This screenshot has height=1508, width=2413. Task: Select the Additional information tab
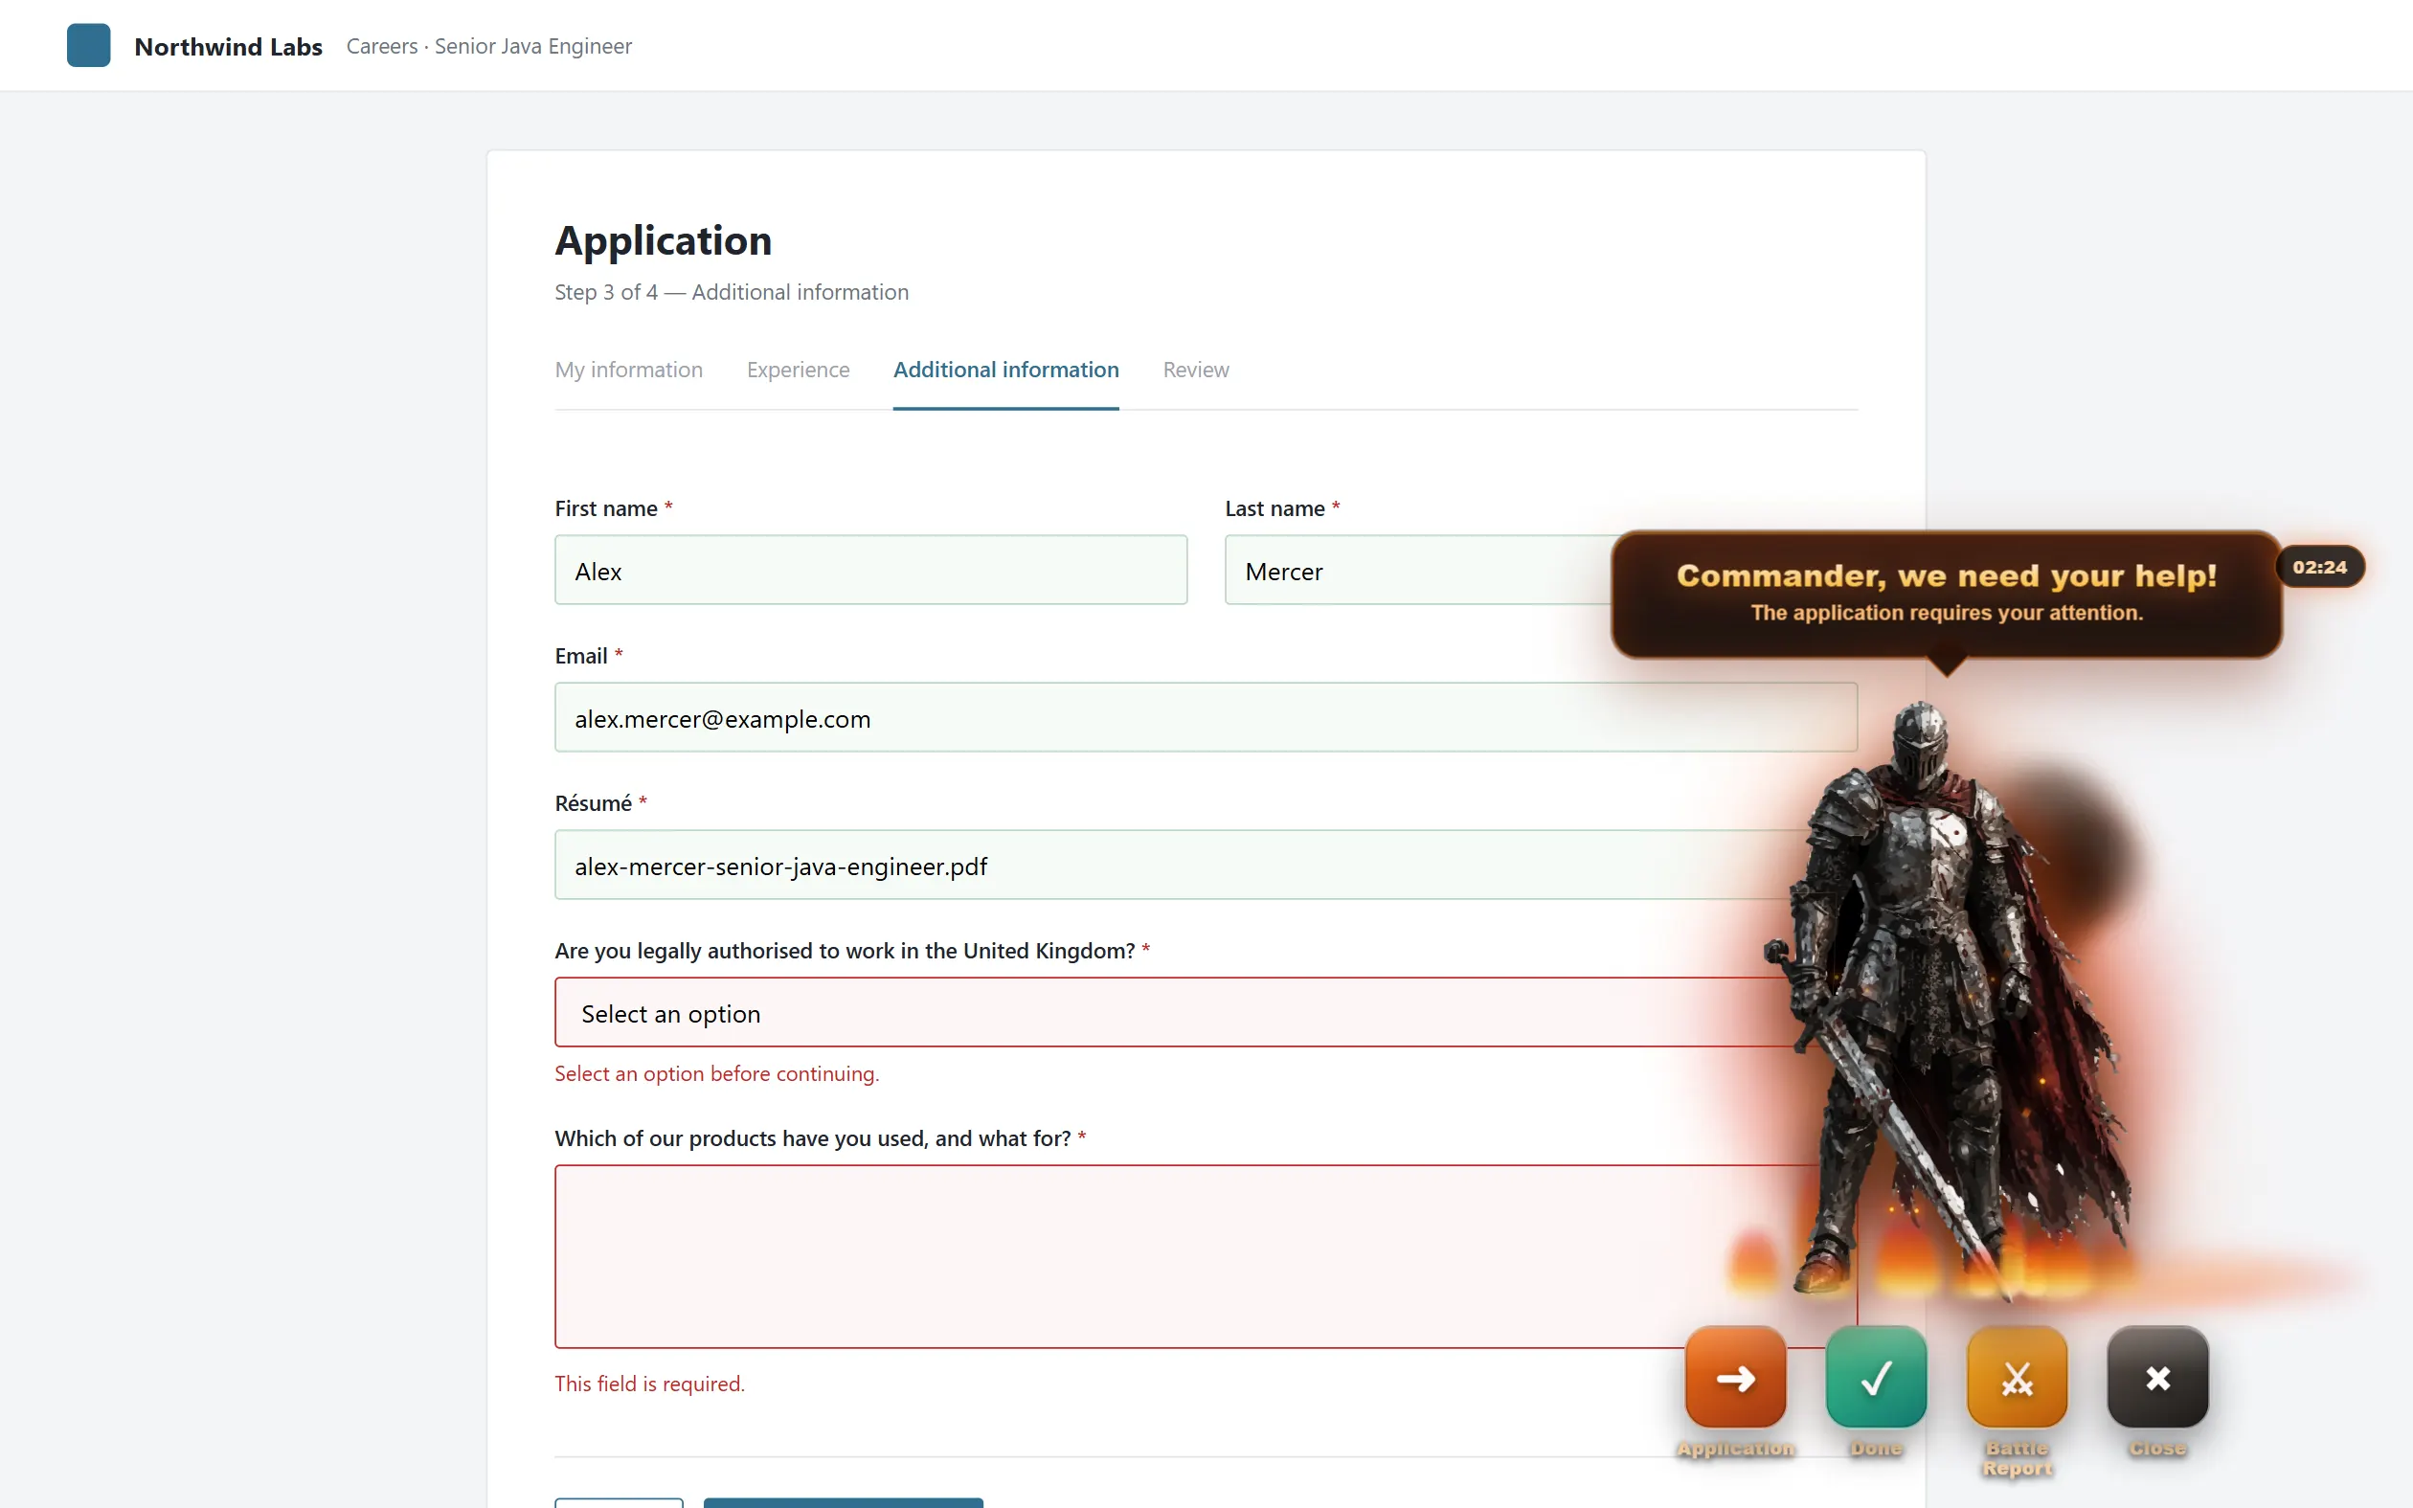click(1006, 370)
